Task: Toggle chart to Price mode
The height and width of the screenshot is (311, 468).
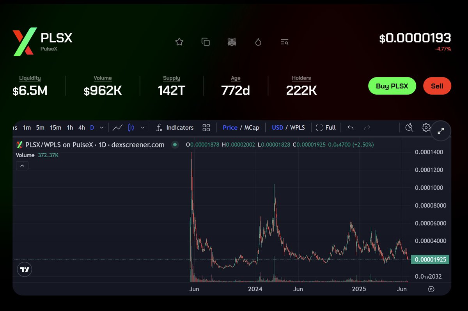Action: pyautogui.click(x=230, y=127)
